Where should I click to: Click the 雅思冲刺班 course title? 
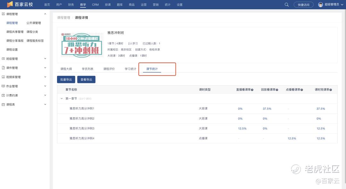click(x=116, y=33)
